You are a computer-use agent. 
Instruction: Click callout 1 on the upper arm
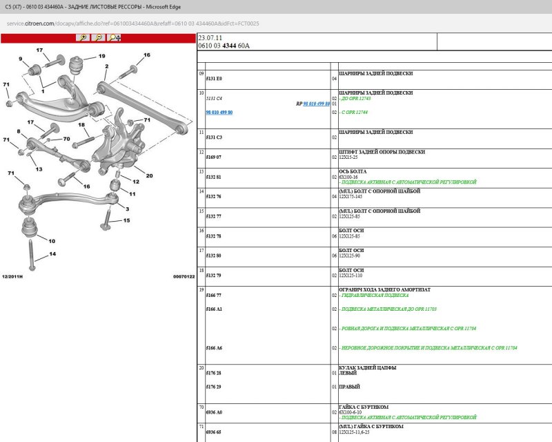(x=43, y=91)
